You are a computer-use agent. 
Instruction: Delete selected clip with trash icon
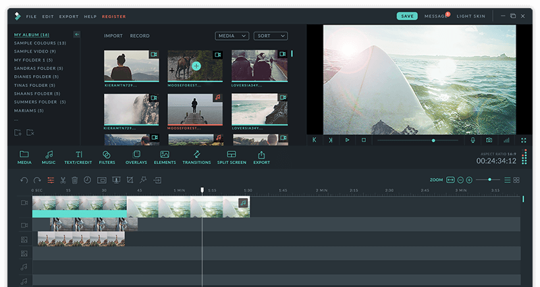[75, 180]
